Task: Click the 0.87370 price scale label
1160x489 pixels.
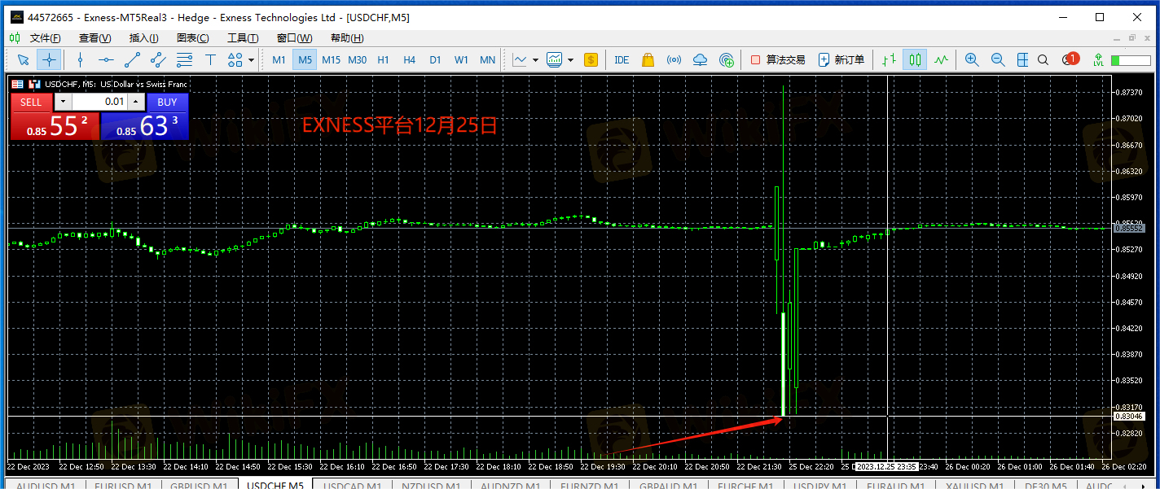Action: click(1128, 93)
